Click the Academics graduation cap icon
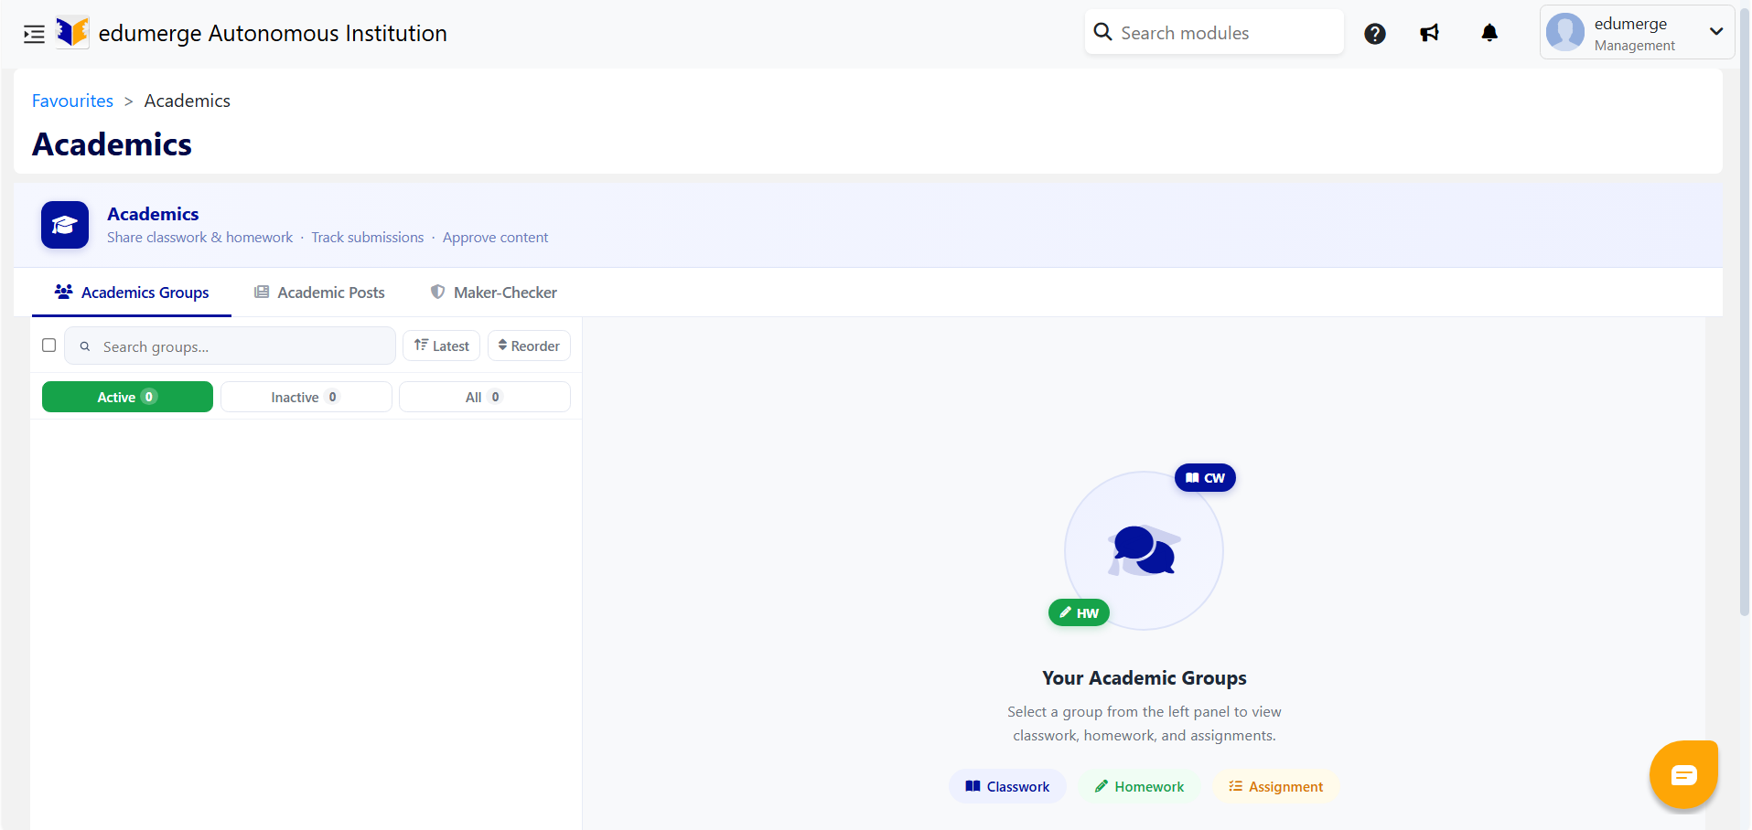Viewport: 1752px width, 830px height. 65,225
